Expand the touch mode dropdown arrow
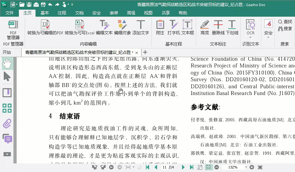This screenshot has width=295, height=172. click(x=68, y=4)
